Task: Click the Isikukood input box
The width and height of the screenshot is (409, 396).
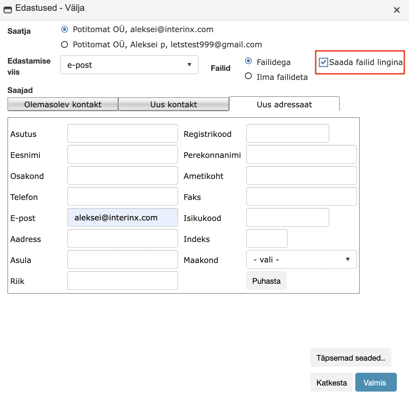Action: point(287,218)
